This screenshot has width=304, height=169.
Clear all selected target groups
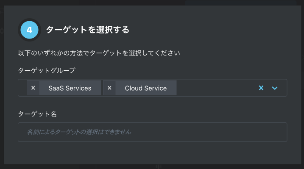click(x=261, y=88)
